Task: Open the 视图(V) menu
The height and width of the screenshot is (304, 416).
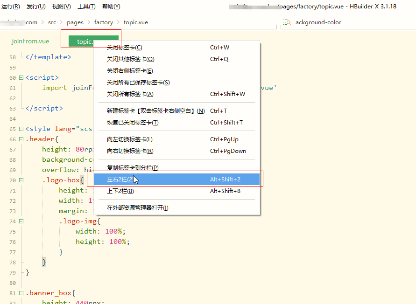Action: (61, 7)
